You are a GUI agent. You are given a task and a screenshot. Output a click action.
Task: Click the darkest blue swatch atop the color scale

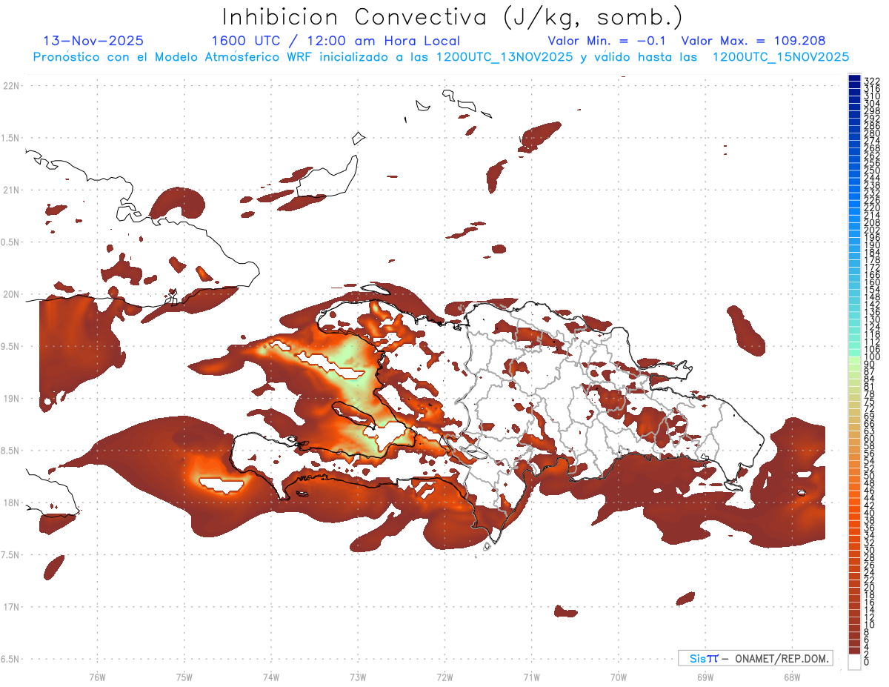pos(854,77)
